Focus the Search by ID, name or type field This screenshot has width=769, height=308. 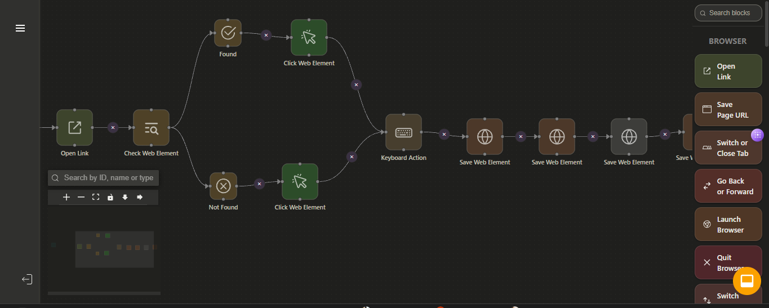(103, 178)
